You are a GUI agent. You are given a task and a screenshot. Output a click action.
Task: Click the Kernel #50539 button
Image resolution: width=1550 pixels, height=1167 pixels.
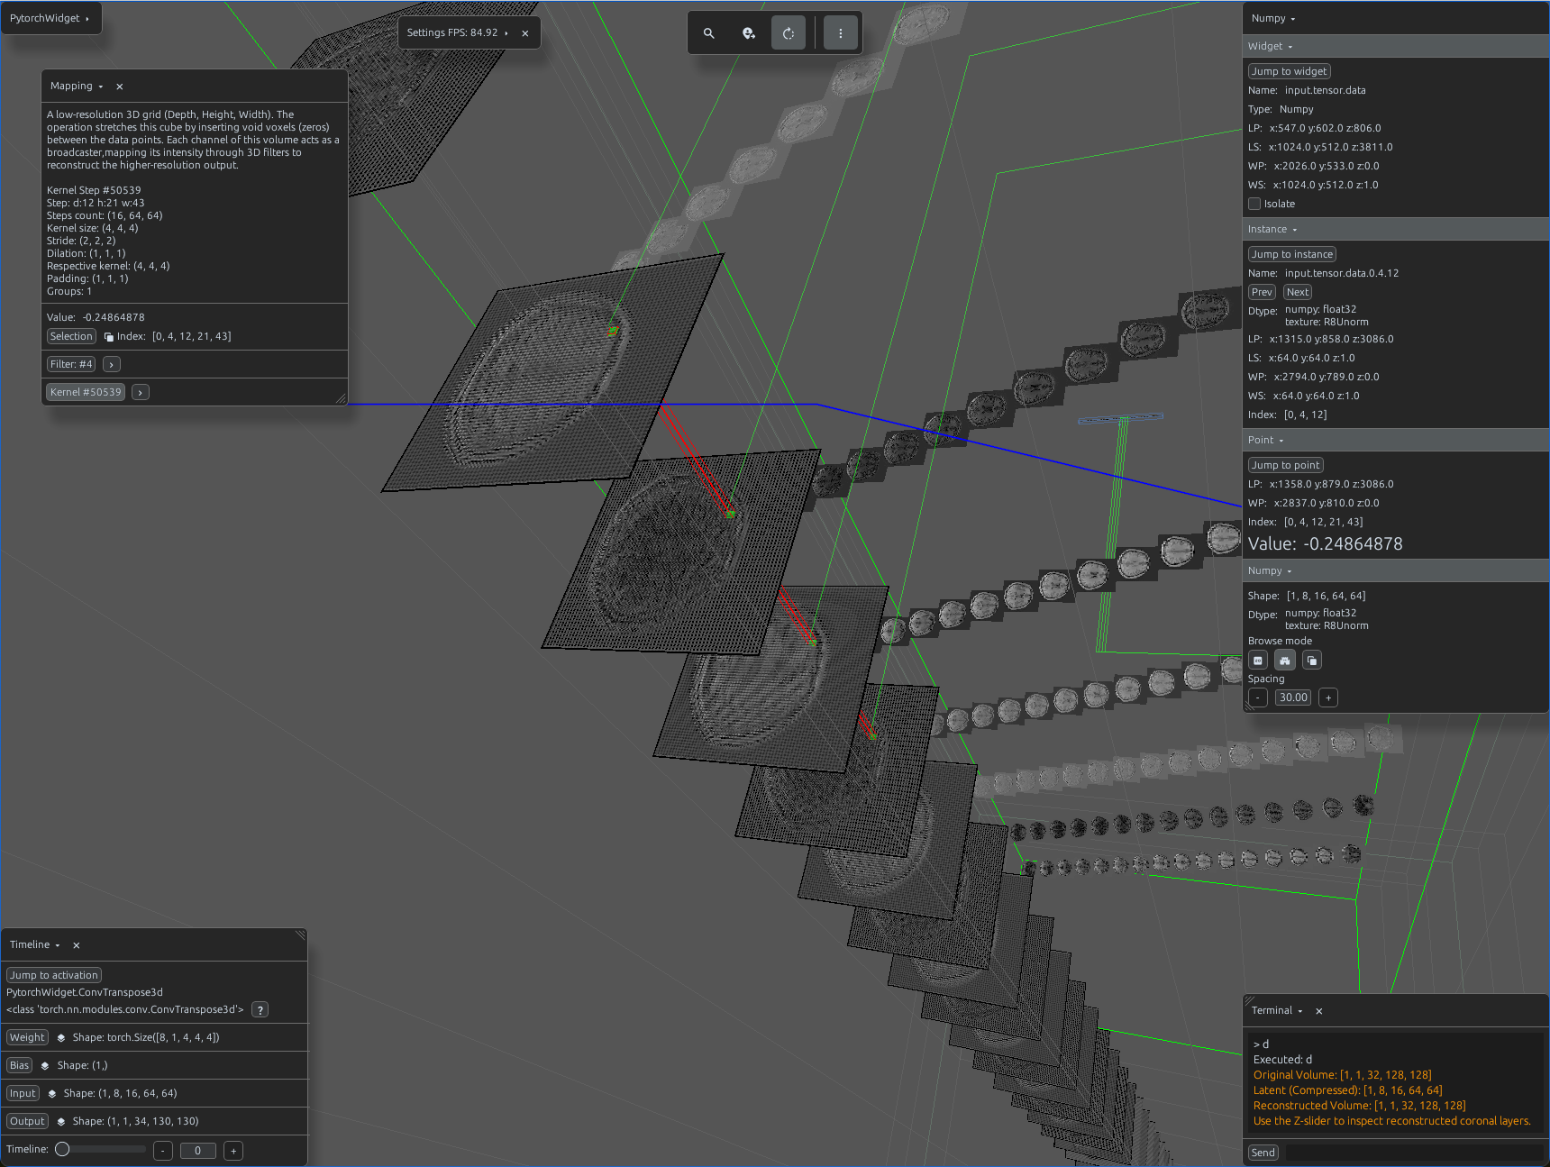click(x=86, y=392)
